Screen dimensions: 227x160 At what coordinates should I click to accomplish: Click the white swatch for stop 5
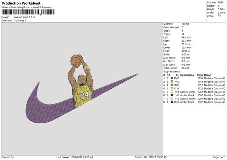(172, 92)
